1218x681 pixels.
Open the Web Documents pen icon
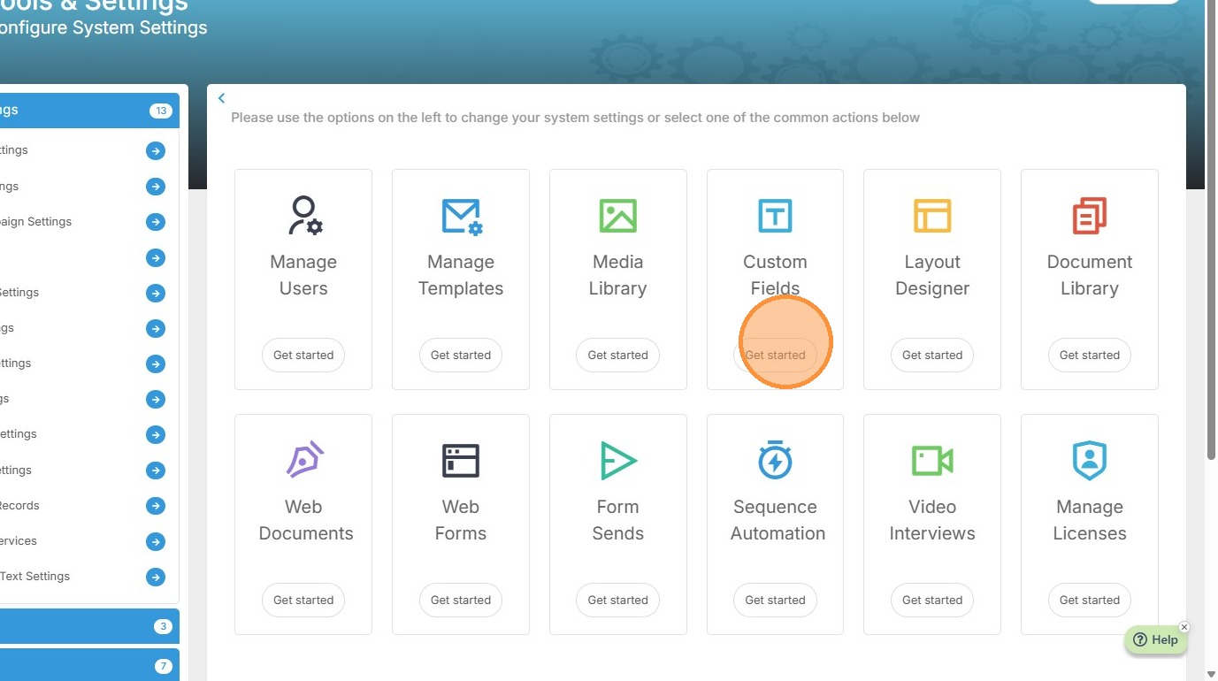[304, 460]
